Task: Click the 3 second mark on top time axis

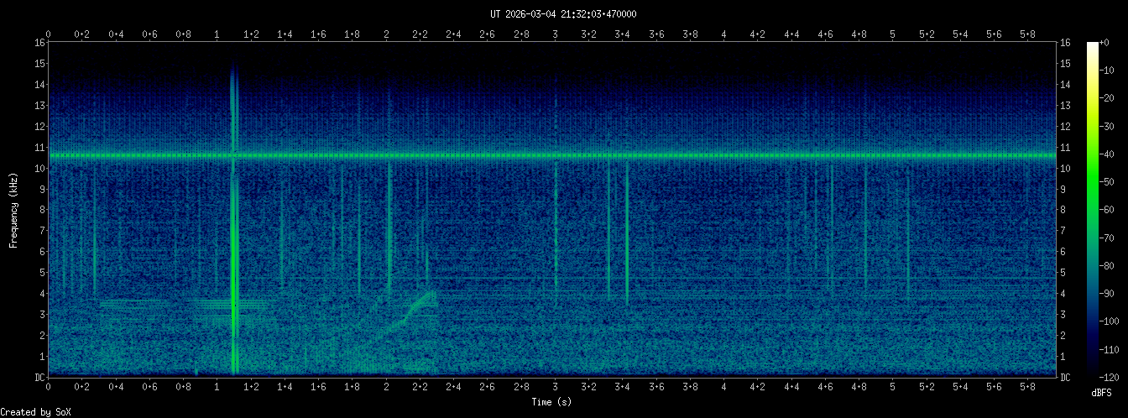Action: [555, 34]
